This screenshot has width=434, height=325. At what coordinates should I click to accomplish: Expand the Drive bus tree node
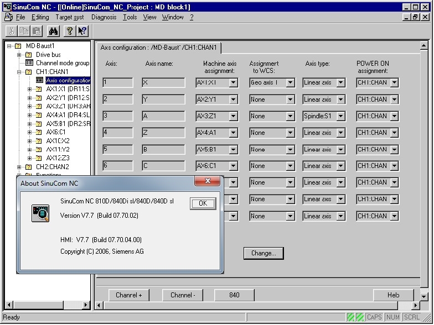19,55
